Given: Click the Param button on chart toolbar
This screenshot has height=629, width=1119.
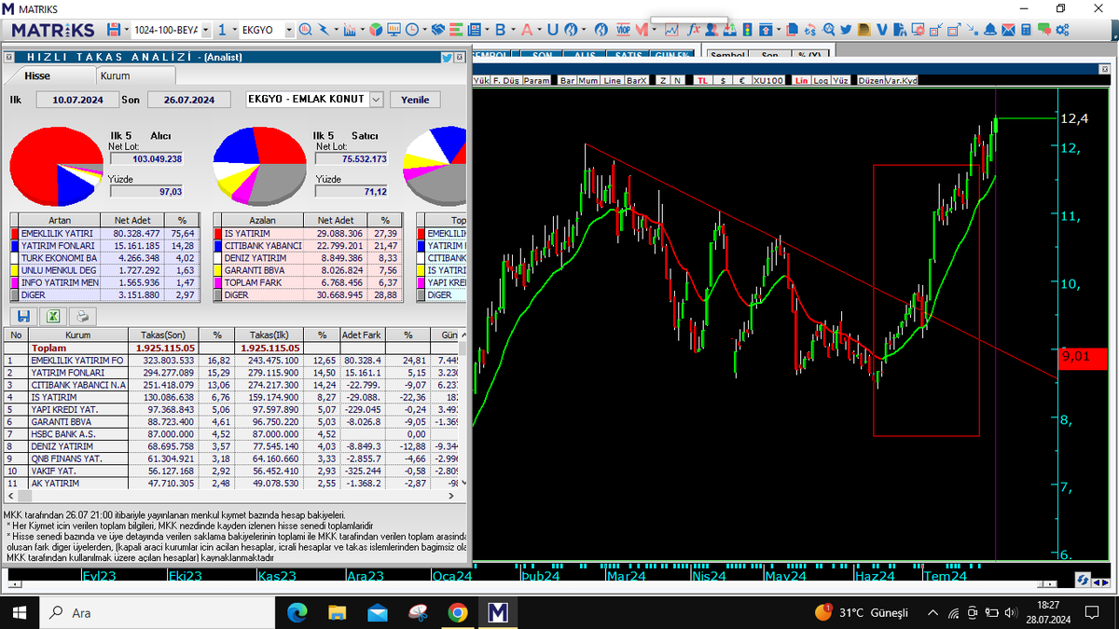Looking at the screenshot, I should pyautogui.click(x=536, y=81).
